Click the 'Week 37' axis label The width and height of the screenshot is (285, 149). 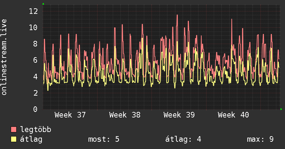click(x=70, y=115)
